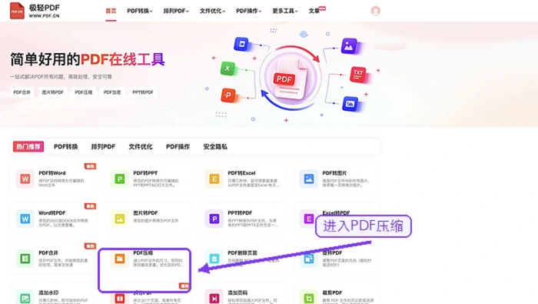Click the magenta E icon for Excel转PDF
Screen dimensions: 538x304
(x=308, y=219)
